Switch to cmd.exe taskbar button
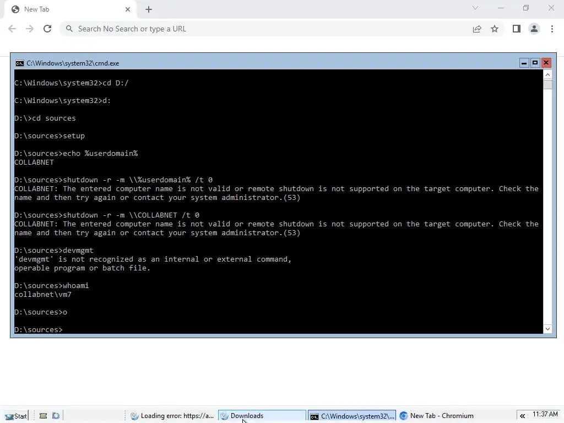Screen dimensions: 564x423 point(352,416)
